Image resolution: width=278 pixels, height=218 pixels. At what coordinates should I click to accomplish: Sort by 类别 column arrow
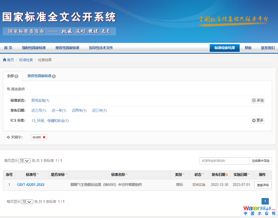[184, 175]
